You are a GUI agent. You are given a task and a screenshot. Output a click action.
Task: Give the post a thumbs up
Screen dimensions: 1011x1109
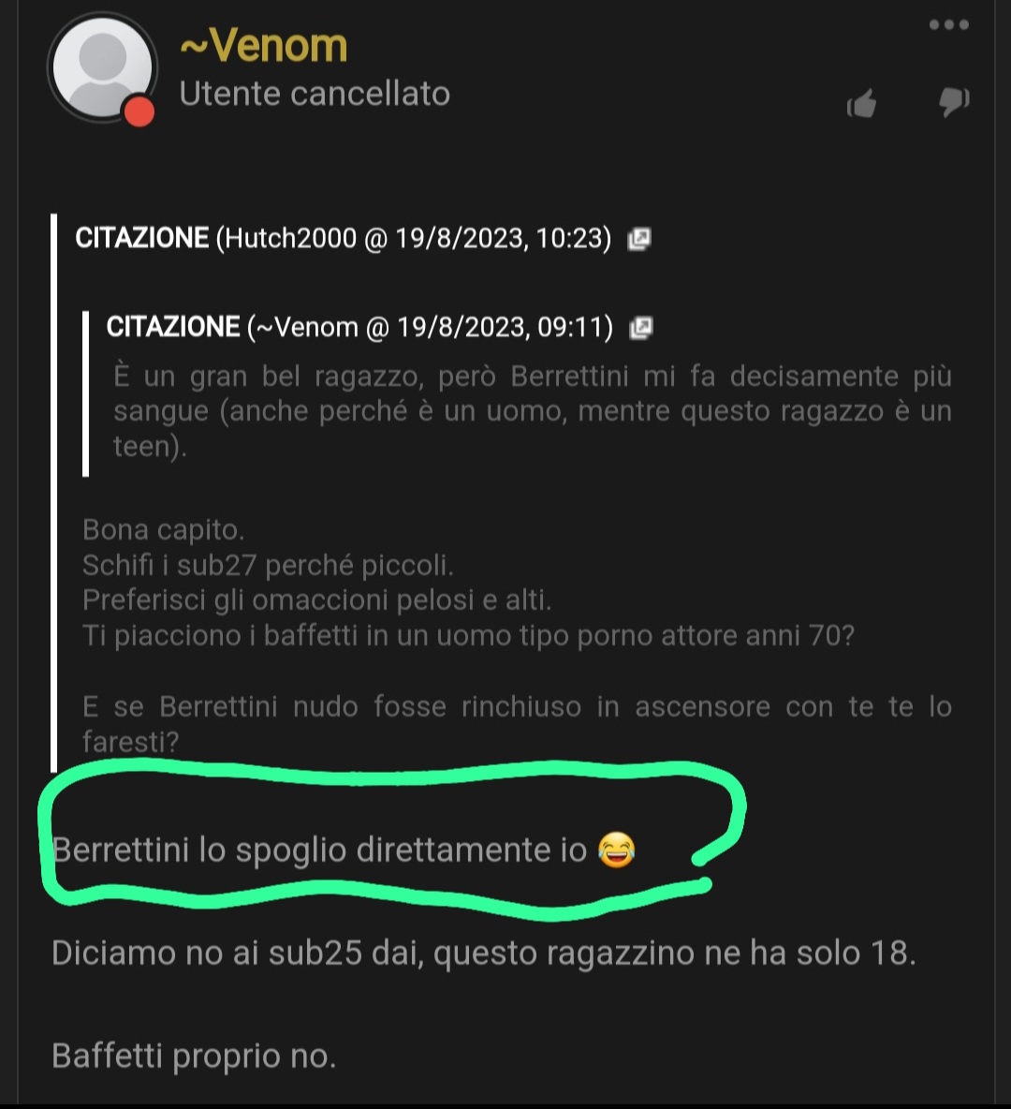point(862,104)
